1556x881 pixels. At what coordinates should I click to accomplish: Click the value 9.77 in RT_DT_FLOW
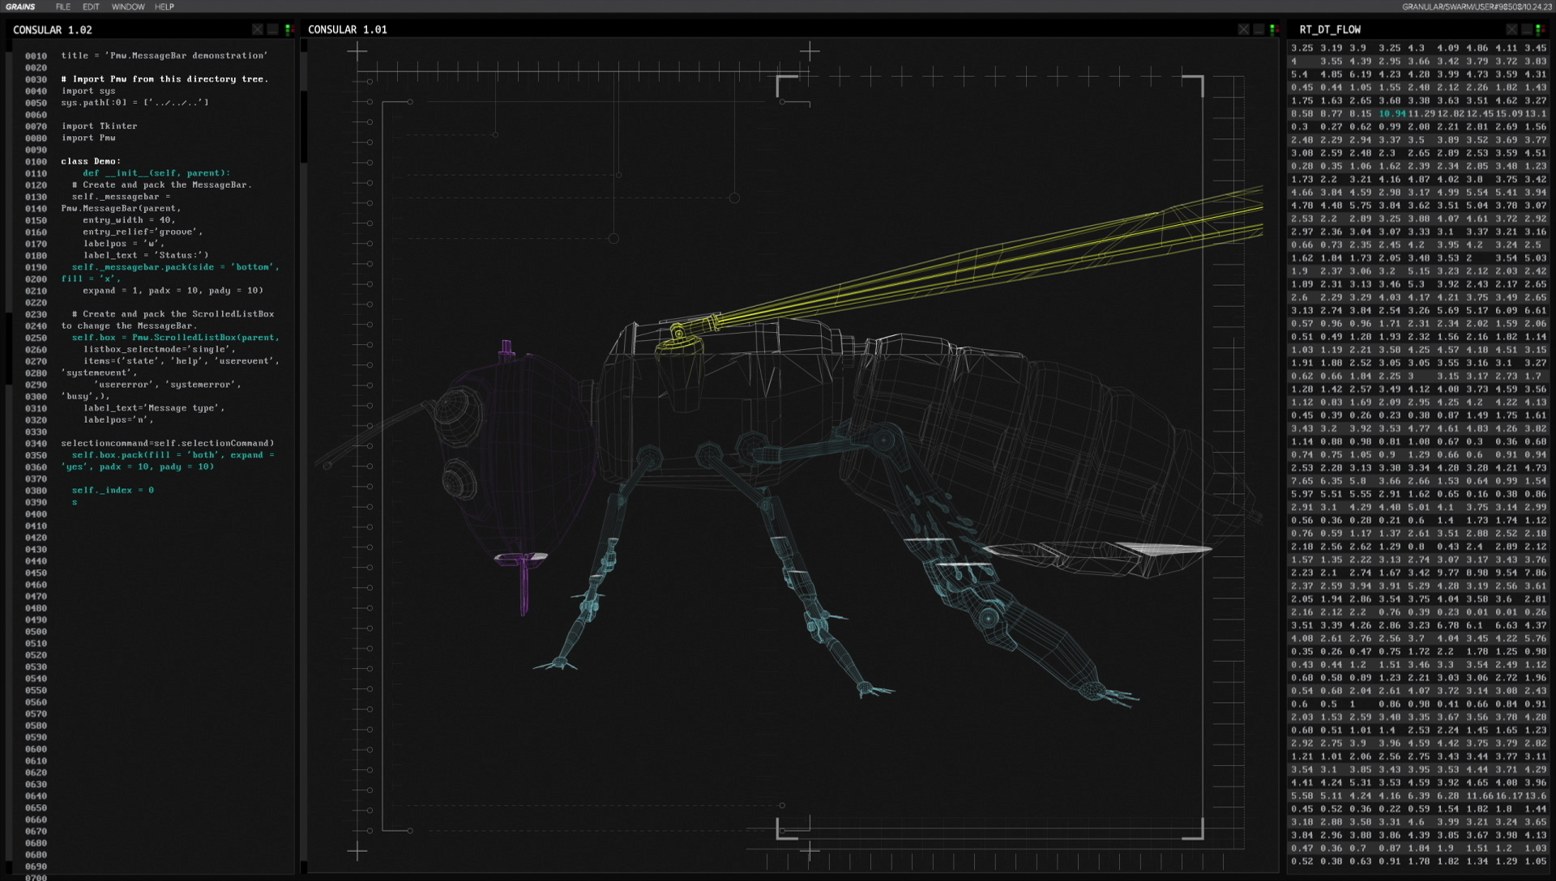(1448, 573)
